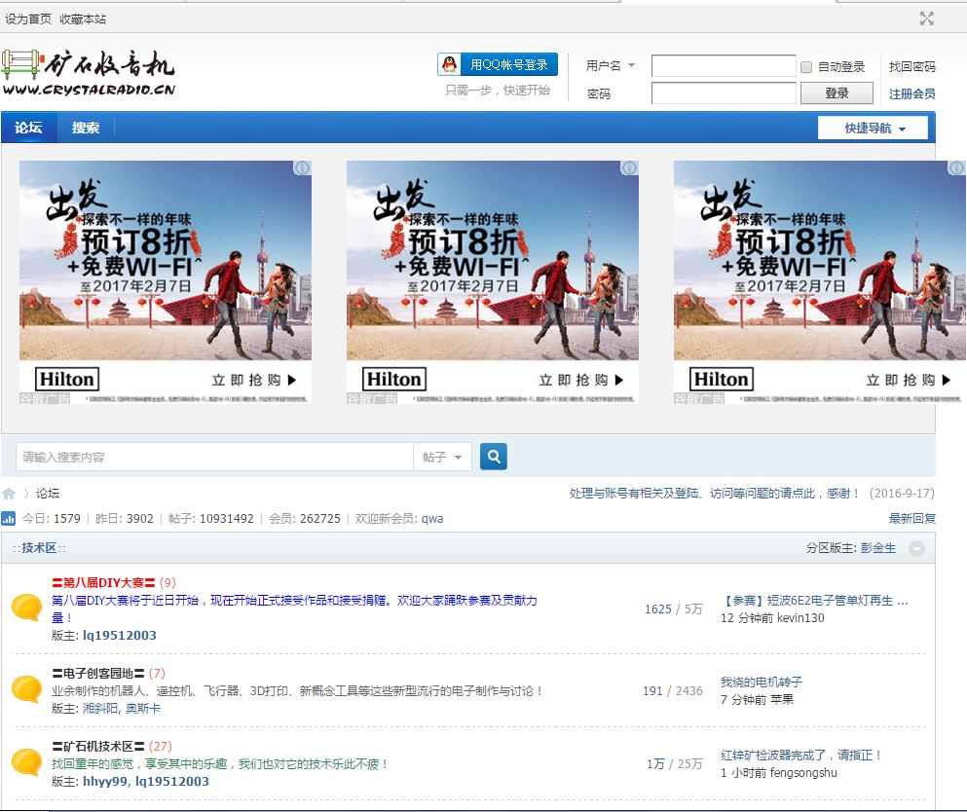
Task: Click the 帖子: 10931492 statistic
Action: [x=211, y=519]
